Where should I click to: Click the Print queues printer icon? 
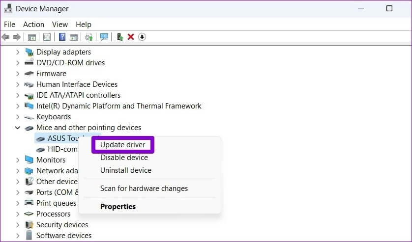point(29,203)
